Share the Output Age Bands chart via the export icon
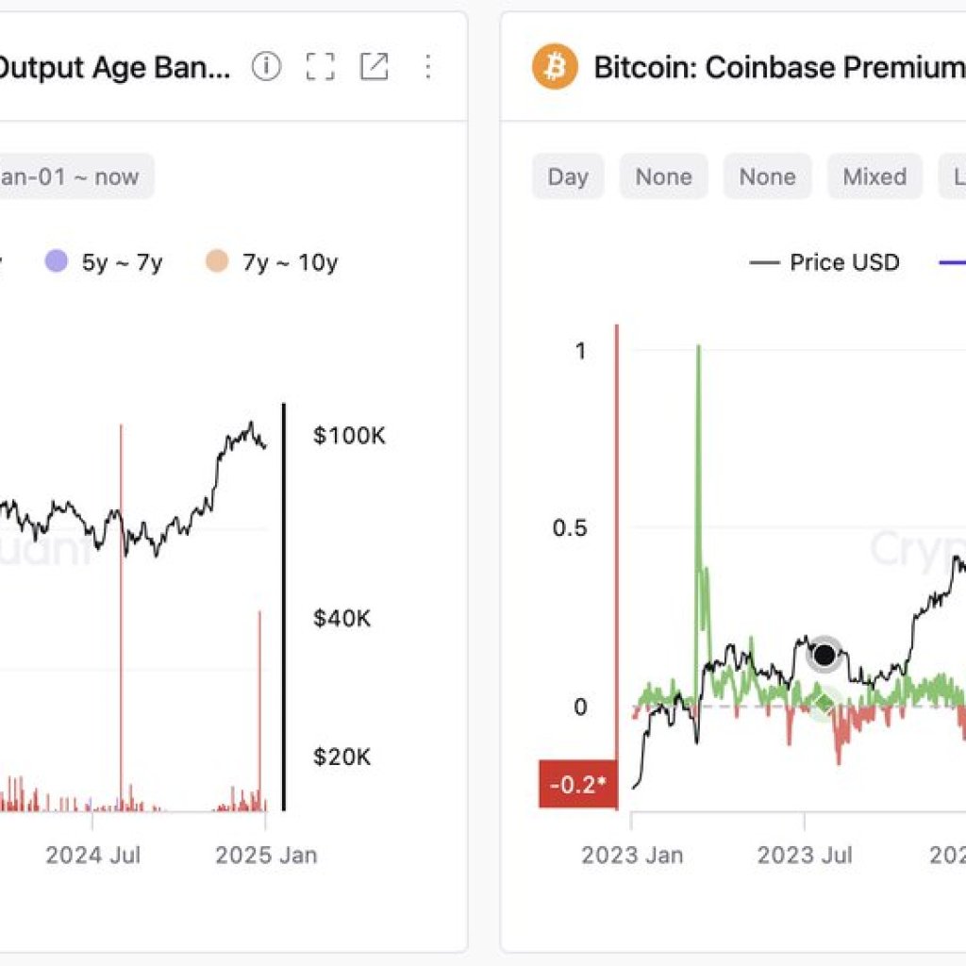The width and height of the screenshot is (966, 966). point(375,67)
